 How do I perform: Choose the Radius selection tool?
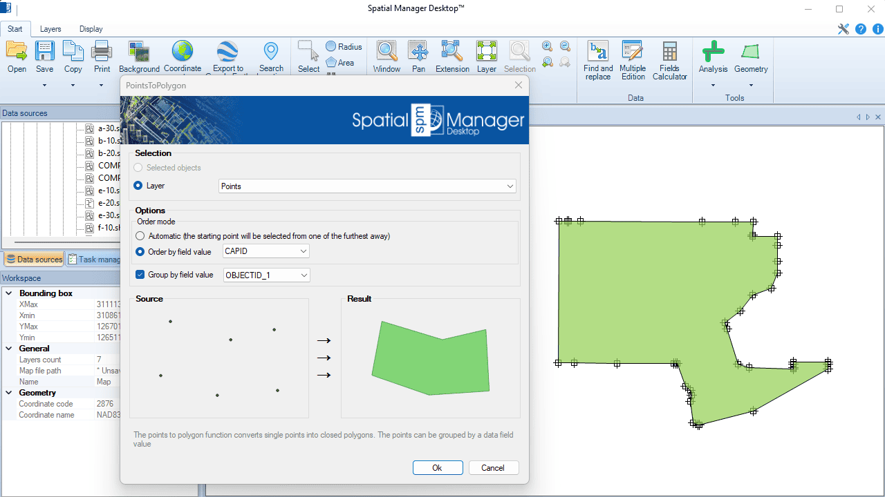344,46
